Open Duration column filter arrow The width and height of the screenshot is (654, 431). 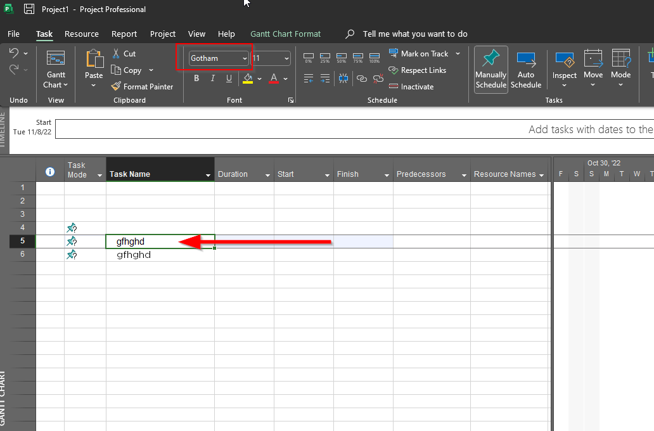tap(267, 175)
